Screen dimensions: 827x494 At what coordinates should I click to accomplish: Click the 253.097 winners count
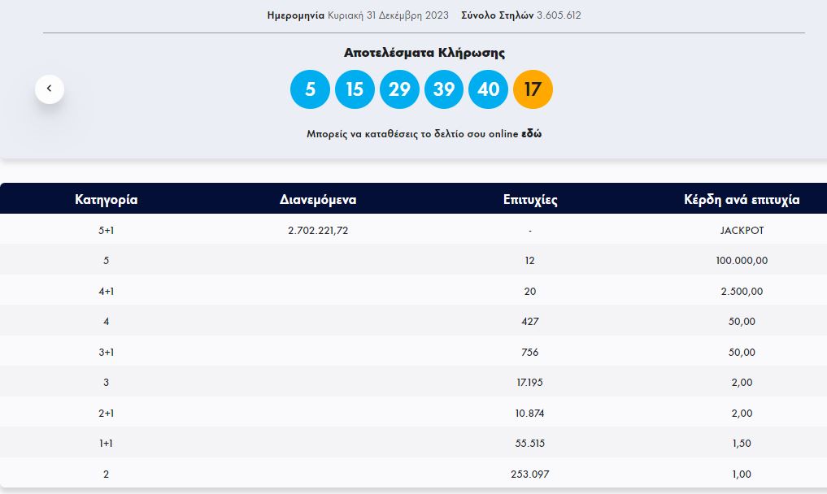pyautogui.click(x=530, y=474)
